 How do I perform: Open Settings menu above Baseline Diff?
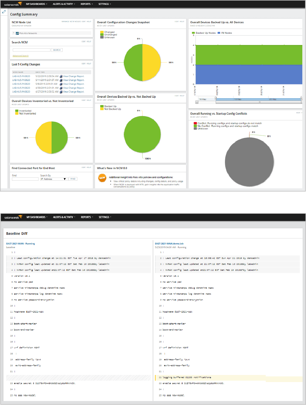pyautogui.click(x=105, y=217)
